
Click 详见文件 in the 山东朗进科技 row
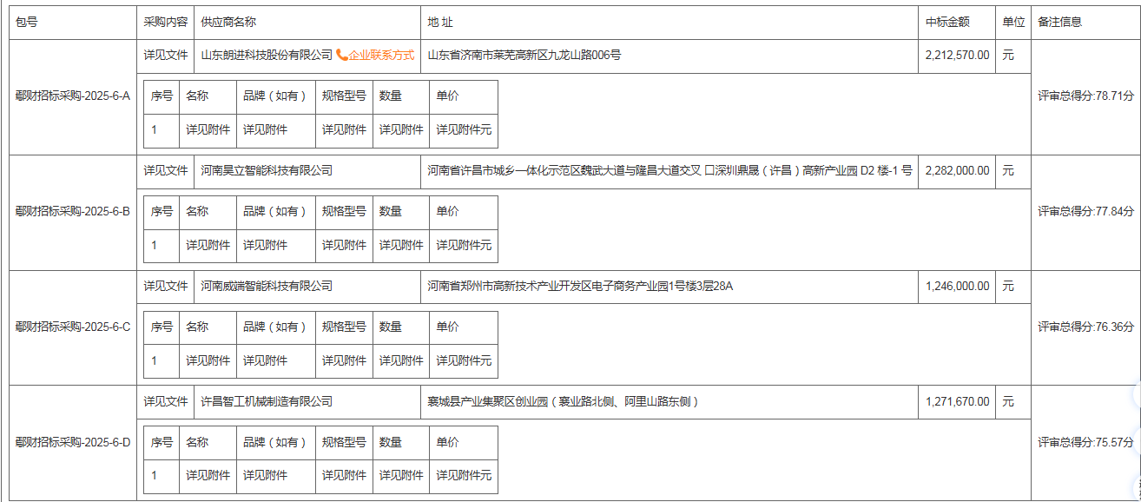tap(166, 55)
